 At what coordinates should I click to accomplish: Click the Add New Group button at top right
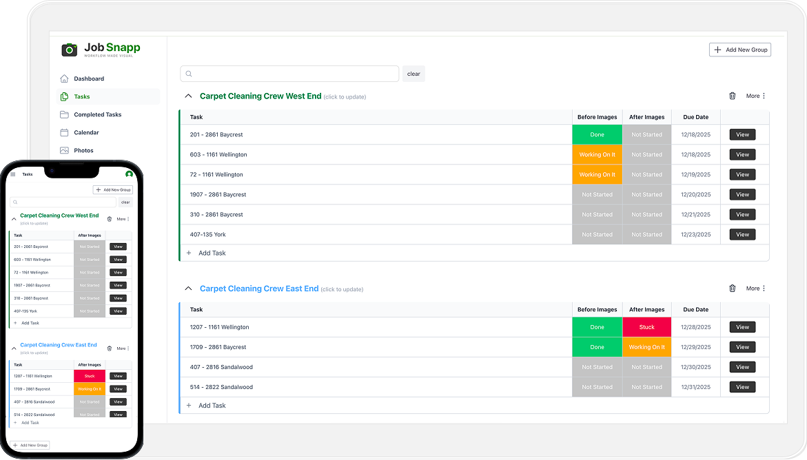click(740, 50)
